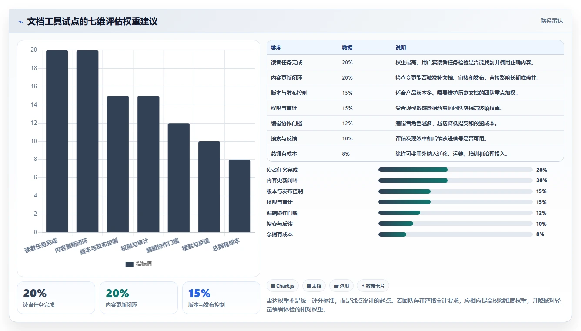Open the 20% 内容更新闭环 stat card

[x=139, y=298]
